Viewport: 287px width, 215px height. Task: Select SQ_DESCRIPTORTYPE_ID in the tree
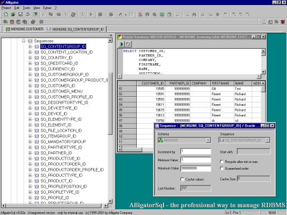64,102
